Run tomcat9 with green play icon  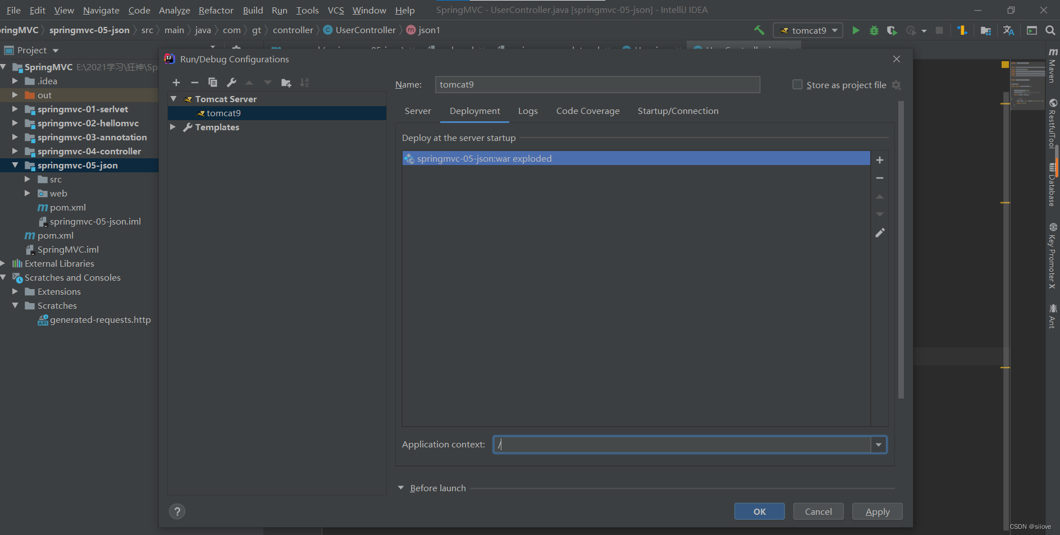[x=856, y=30]
